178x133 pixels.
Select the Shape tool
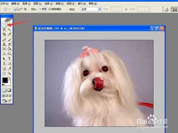[x=10, y=63]
